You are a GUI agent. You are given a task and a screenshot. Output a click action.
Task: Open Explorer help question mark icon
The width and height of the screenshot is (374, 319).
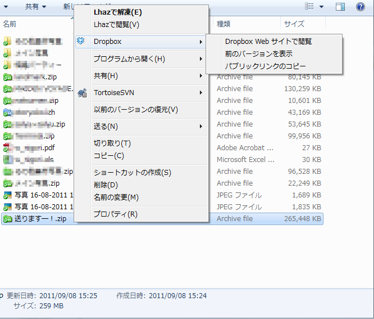360,7
